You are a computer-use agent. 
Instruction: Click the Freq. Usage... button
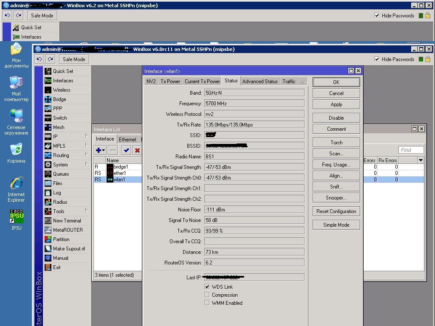pyautogui.click(x=336, y=165)
